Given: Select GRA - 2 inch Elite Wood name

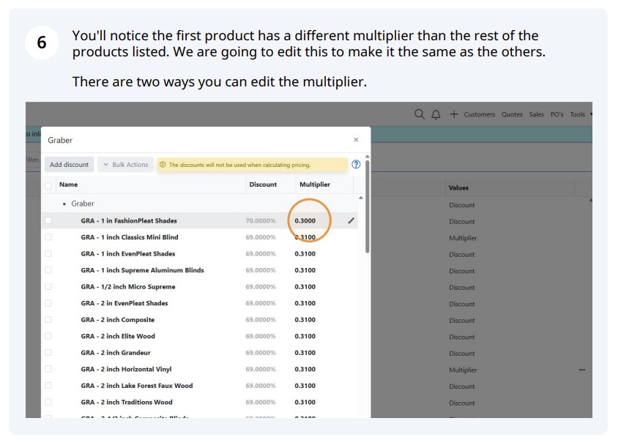Looking at the screenshot, I should pos(118,336).
